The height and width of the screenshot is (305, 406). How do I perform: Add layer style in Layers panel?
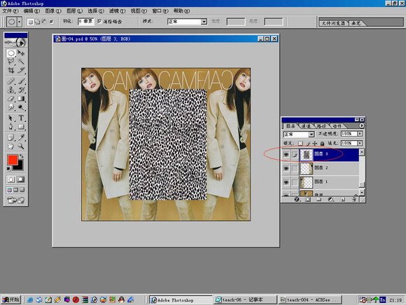pos(297,199)
